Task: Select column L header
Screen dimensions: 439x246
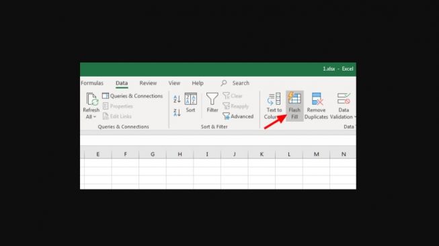Action: [x=289, y=154]
